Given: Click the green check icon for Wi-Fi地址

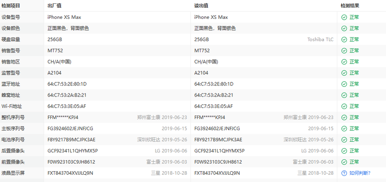Looking at the screenshot, I should click(344, 106).
